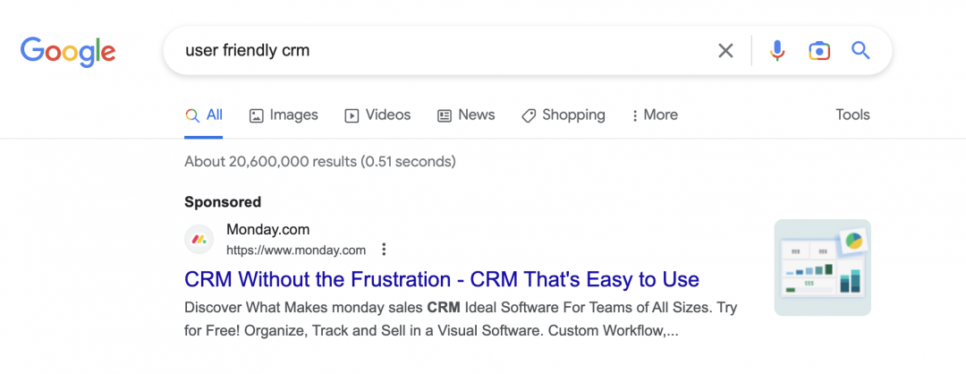Open the ad options three-dot menu

tap(384, 250)
